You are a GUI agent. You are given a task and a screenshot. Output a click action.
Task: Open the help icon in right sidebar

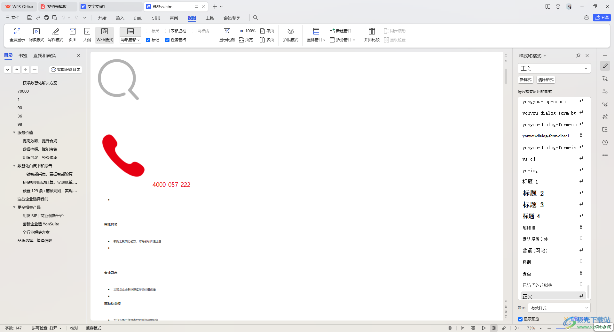[x=605, y=143]
